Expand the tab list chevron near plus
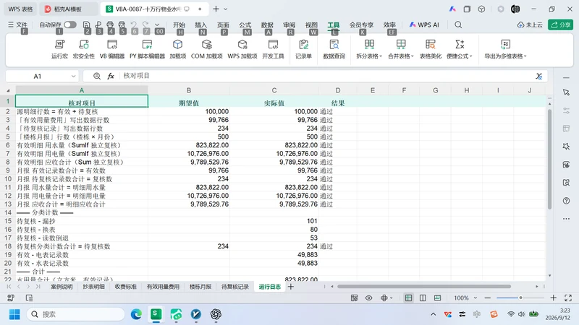 (x=226, y=9)
